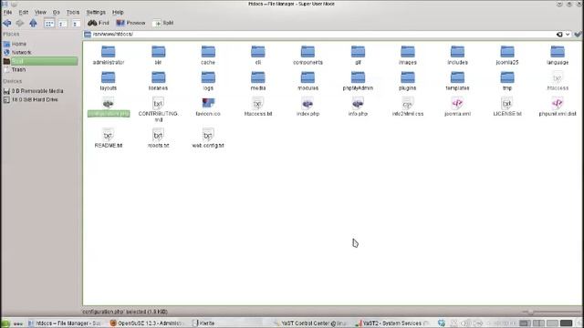Switch to YaST2 System Services taskbar window
Image resolution: width=584 pixels, height=328 pixels.
[391, 323]
